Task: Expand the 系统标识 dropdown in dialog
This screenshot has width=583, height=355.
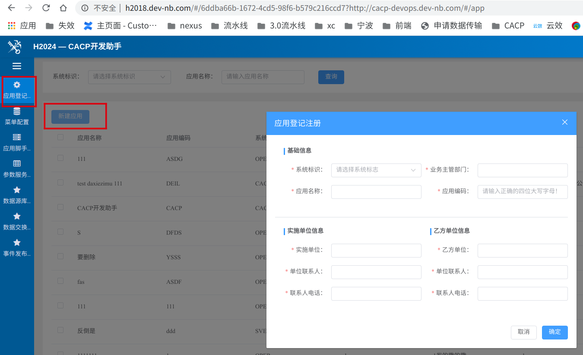Action: click(x=376, y=170)
